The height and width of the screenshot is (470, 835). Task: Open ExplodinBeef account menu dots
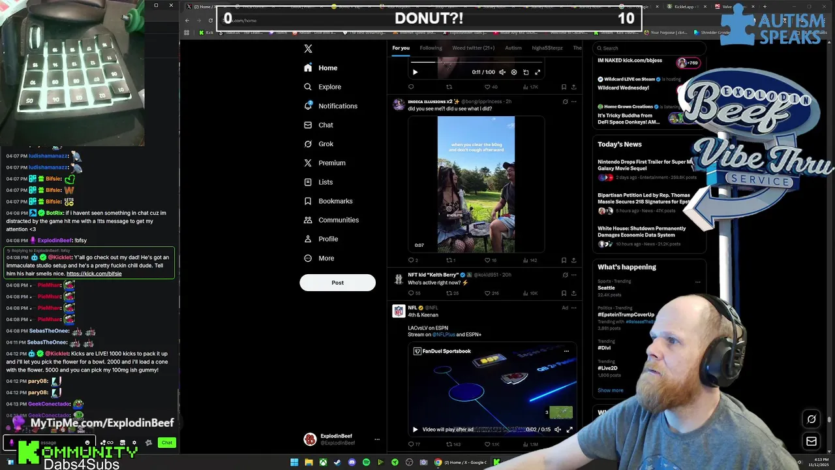[x=376, y=439]
